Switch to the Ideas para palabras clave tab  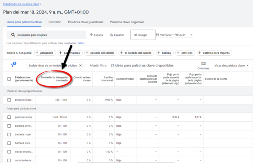tap(24, 22)
